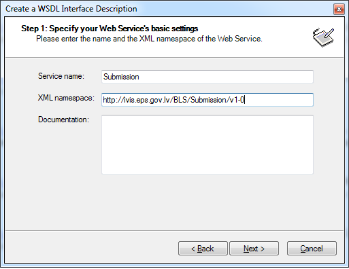
Task: Click the 'Create a WSDL Interface Description' title bar
Action: point(71,9)
